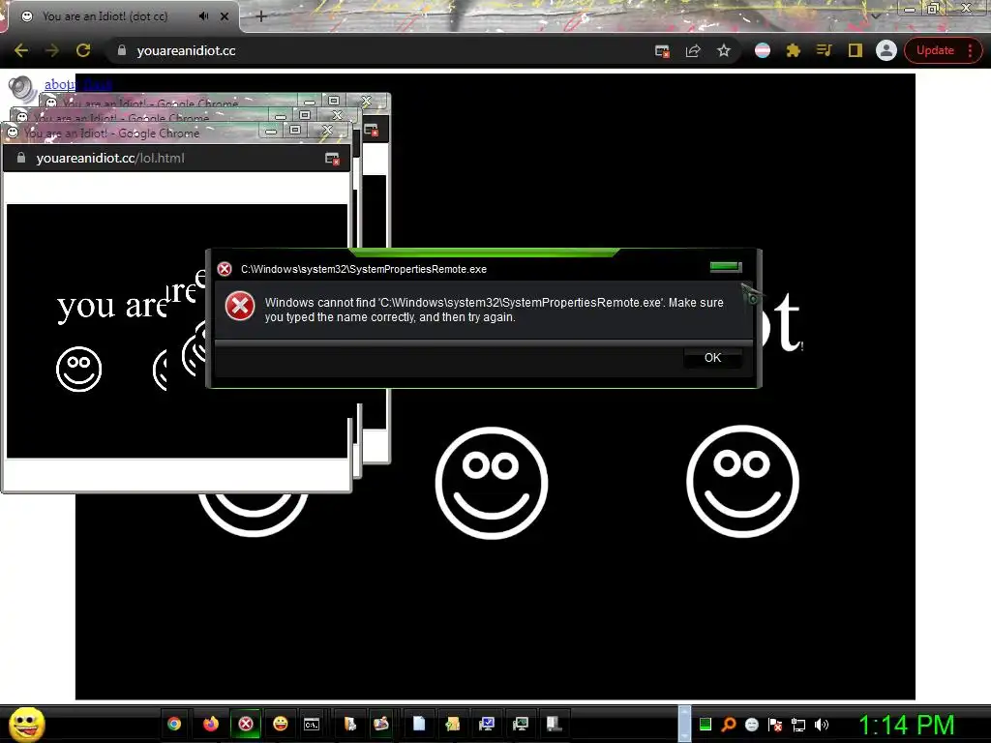This screenshot has height=743, width=991.
Task: Click the speaker icon beside the about link
Action: pos(23,88)
